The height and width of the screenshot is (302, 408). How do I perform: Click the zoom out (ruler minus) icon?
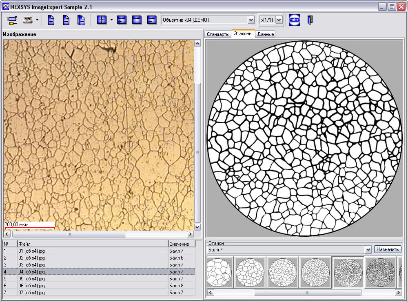(152, 20)
